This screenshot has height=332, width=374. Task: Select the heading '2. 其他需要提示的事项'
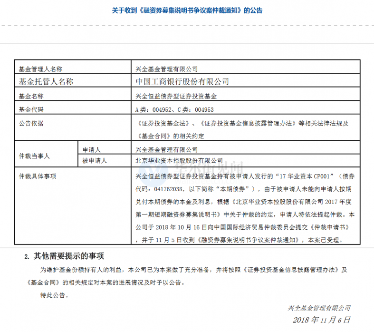point(64,256)
